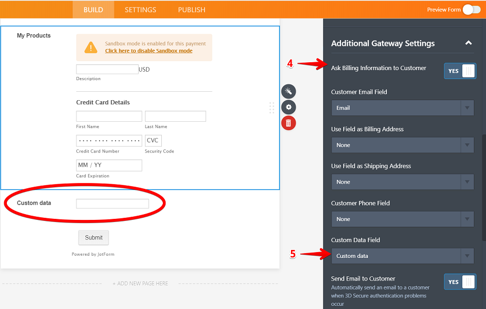The height and width of the screenshot is (309, 486).
Task: Click the Last Name input field
Action: [x=176, y=116]
